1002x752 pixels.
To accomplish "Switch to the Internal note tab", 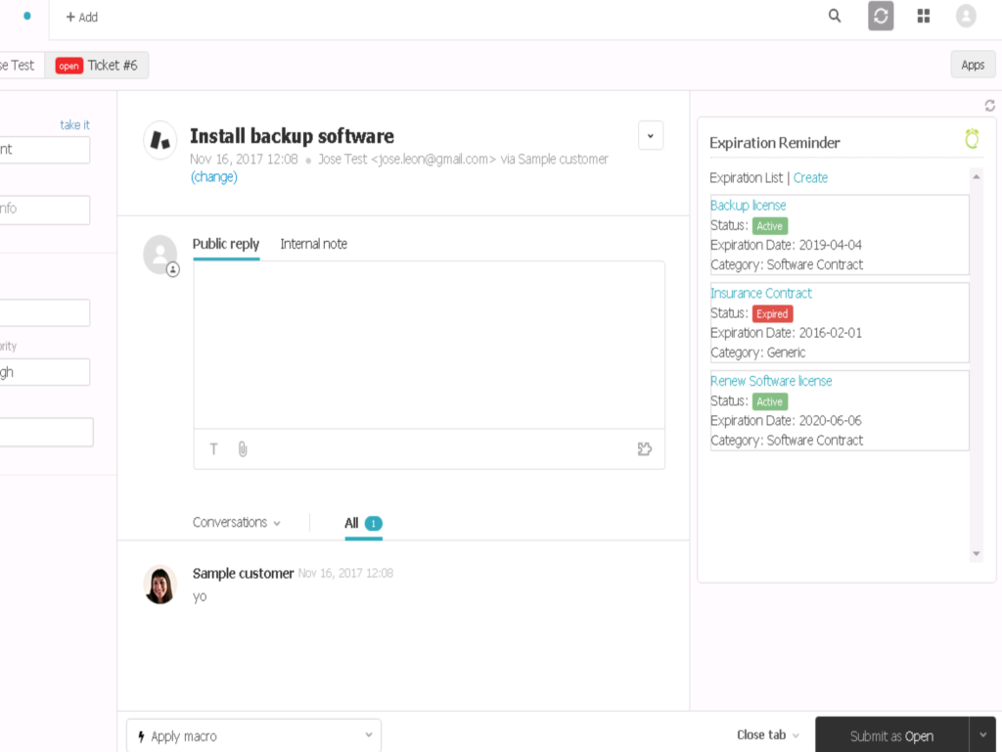I will click(x=313, y=244).
